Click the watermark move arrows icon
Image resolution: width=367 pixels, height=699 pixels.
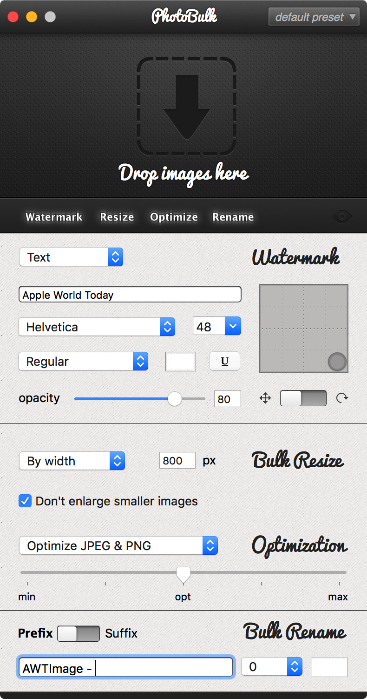[265, 398]
